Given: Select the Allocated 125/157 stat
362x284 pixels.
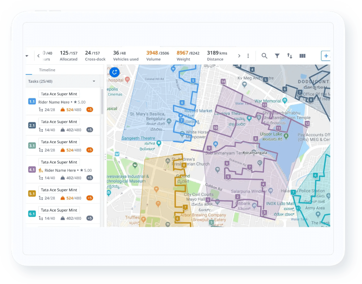Looking at the screenshot, I should [69, 55].
